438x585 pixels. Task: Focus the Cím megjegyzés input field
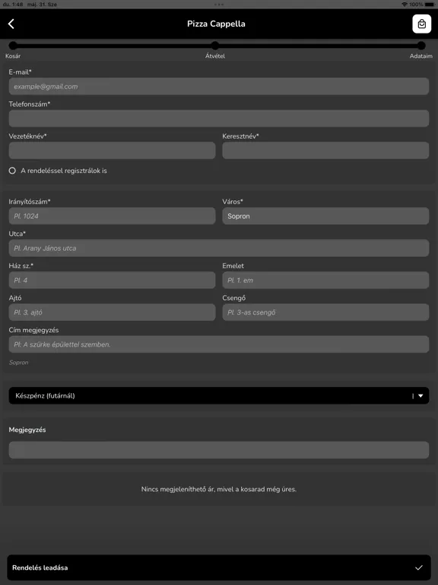click(219, 344)
